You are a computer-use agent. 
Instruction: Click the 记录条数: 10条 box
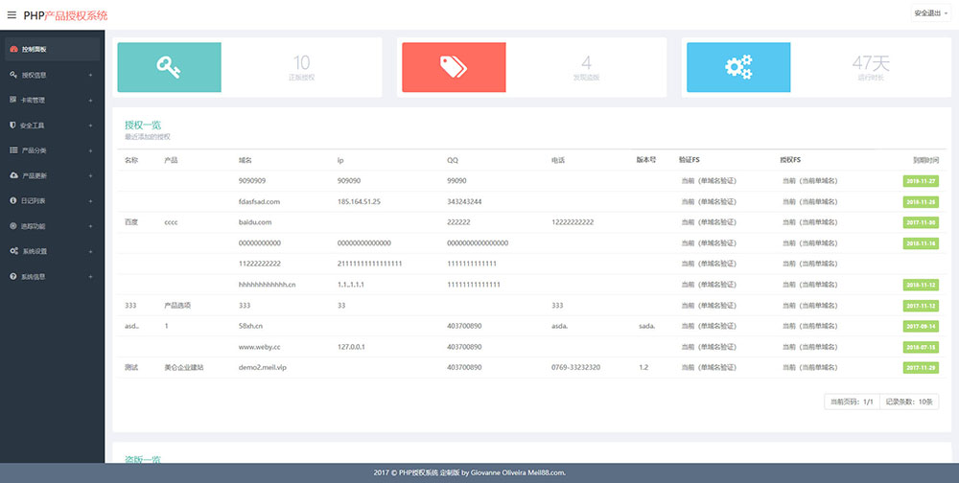(x=909, y=402)
